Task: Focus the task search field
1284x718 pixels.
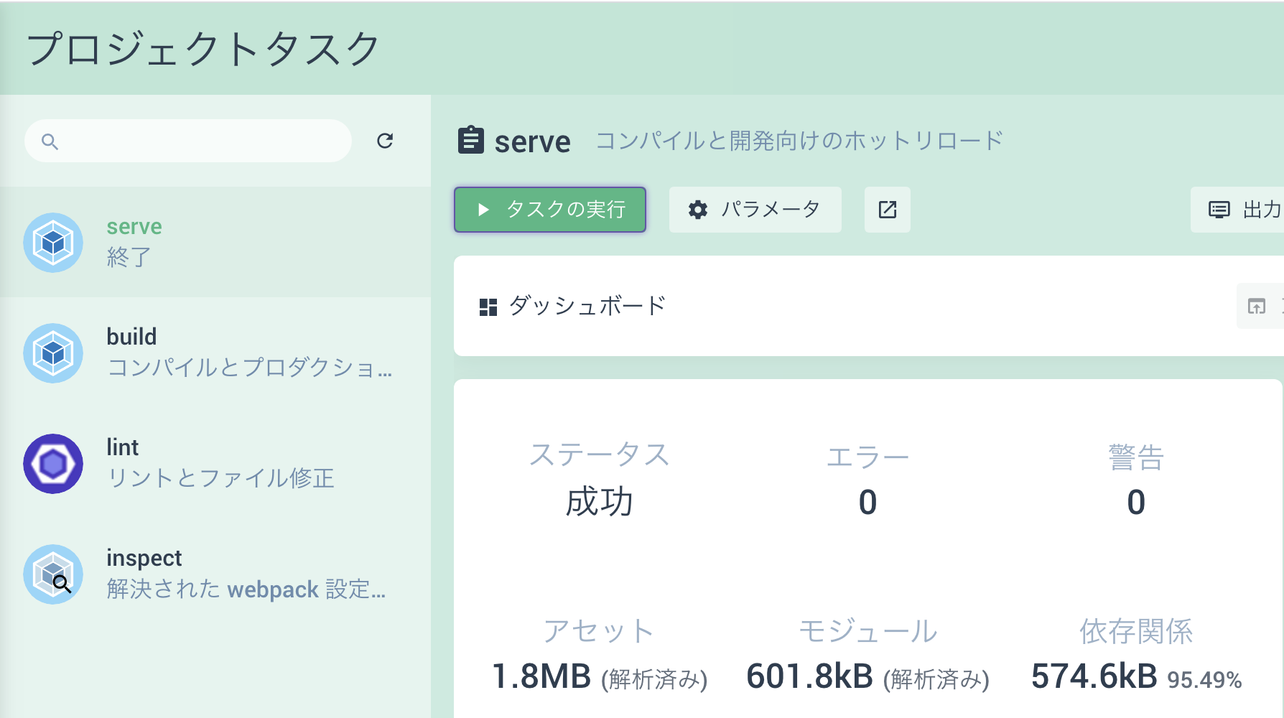Action: click(x=188, y=141)
